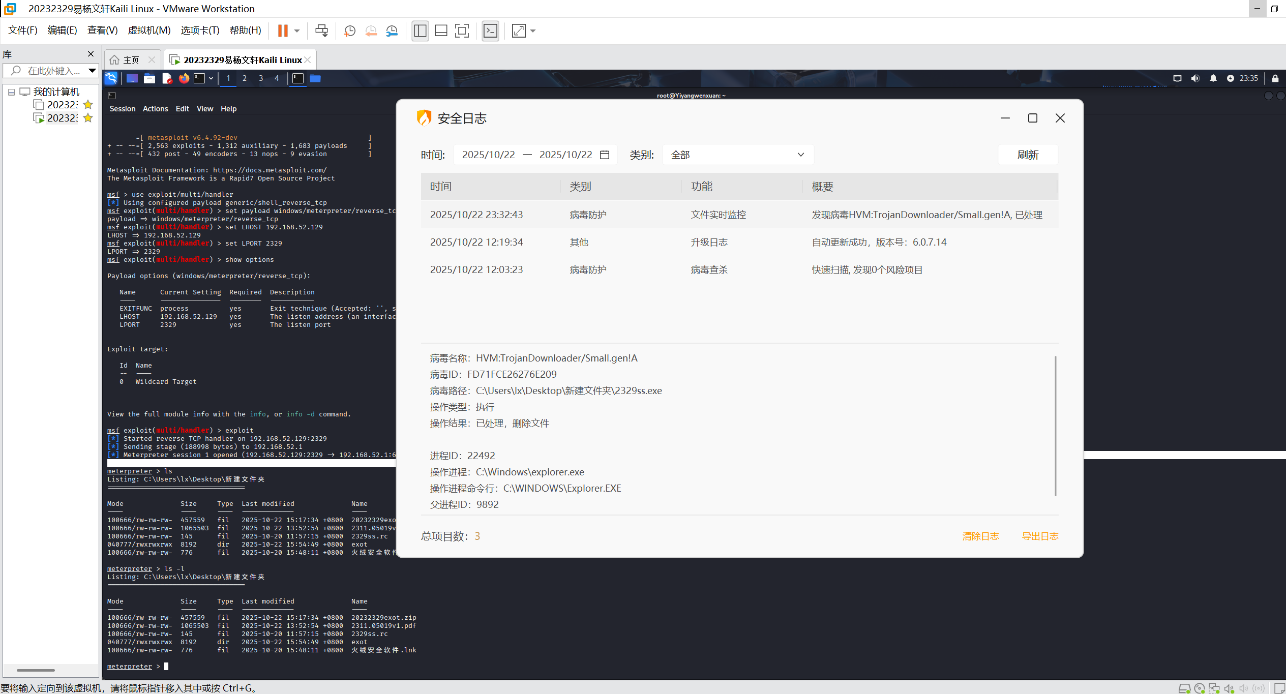Click the send Ctrl+Alt+Del icon

[x=321, y=31]
